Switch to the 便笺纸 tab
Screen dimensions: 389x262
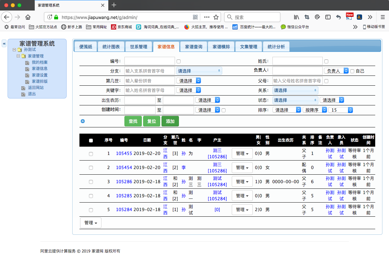tap(86, 47)
